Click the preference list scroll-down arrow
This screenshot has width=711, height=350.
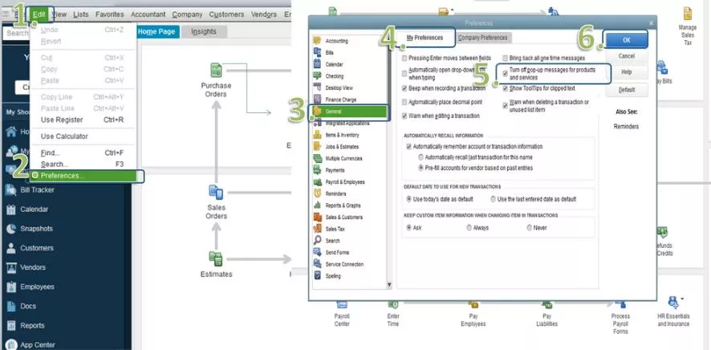click(x=389, y=285)
